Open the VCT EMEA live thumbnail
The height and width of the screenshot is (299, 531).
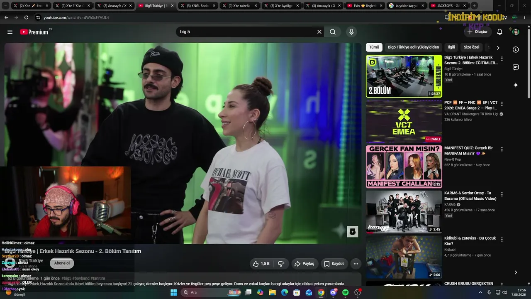404,121
